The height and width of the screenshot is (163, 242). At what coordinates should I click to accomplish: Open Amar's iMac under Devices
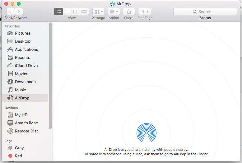[x=25, y=123]
